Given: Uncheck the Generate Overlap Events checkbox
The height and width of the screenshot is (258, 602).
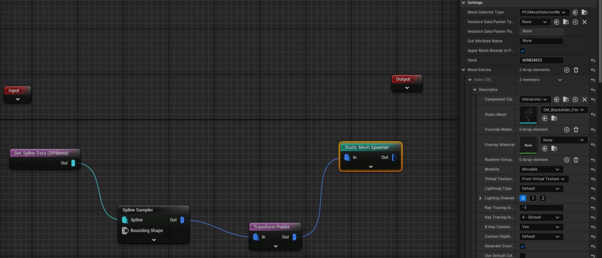Looking at the screenshot, I should 523,246.
